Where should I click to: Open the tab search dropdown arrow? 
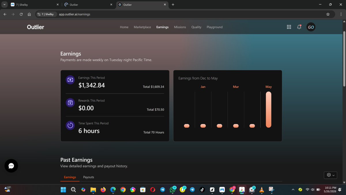pos(4,5)
